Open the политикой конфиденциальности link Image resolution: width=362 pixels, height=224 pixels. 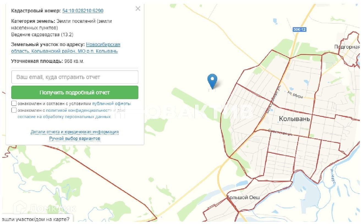(x=79, y=110)
